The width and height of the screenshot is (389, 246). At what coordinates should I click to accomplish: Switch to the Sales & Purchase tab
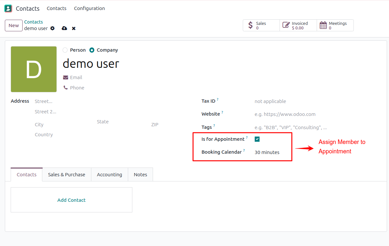(x=67, y=174)
